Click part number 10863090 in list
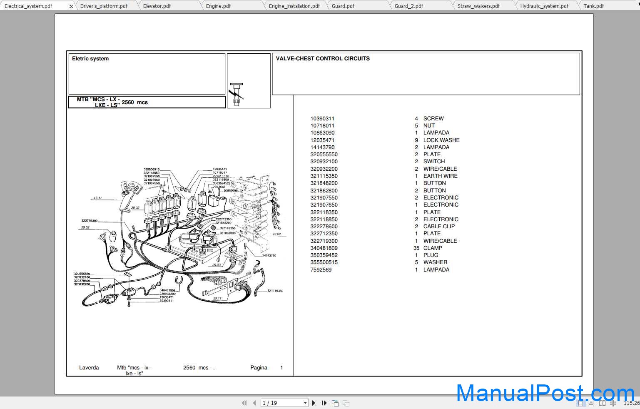 [x=322, y=133]
